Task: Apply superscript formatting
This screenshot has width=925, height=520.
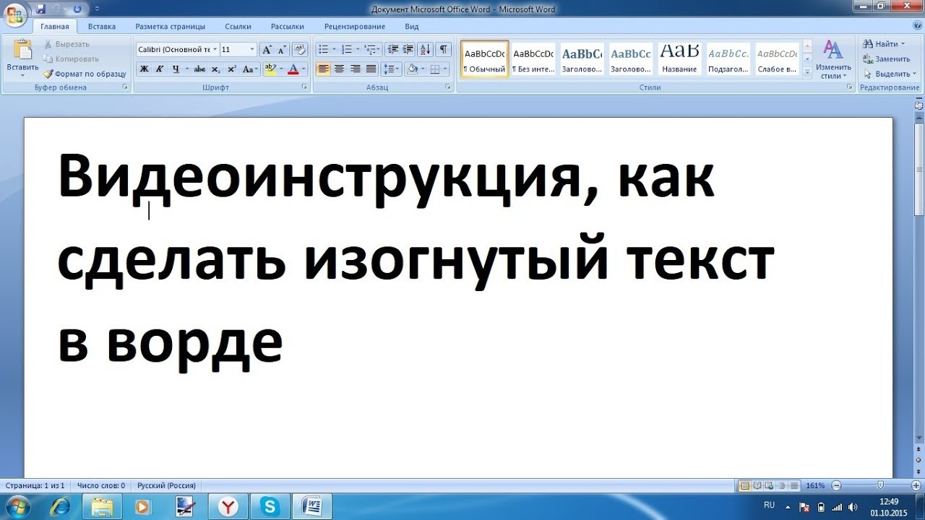Action: (231, 69)
